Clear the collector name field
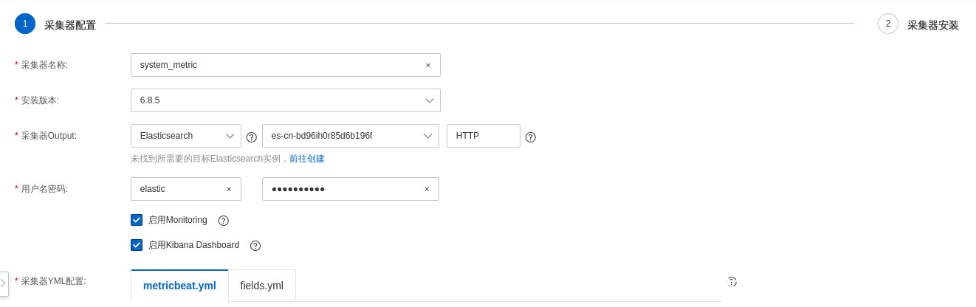 pyautogui.click(x=428, y=65)
